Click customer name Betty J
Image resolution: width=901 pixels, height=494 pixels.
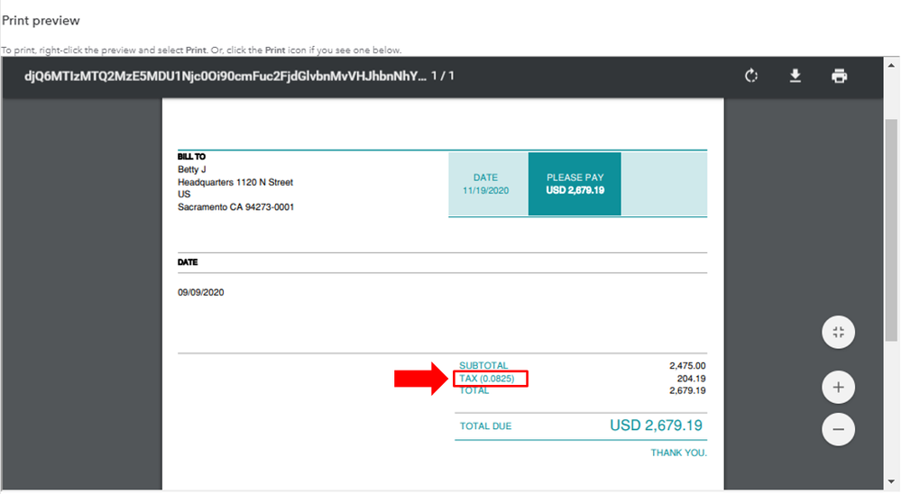point(192,169)
